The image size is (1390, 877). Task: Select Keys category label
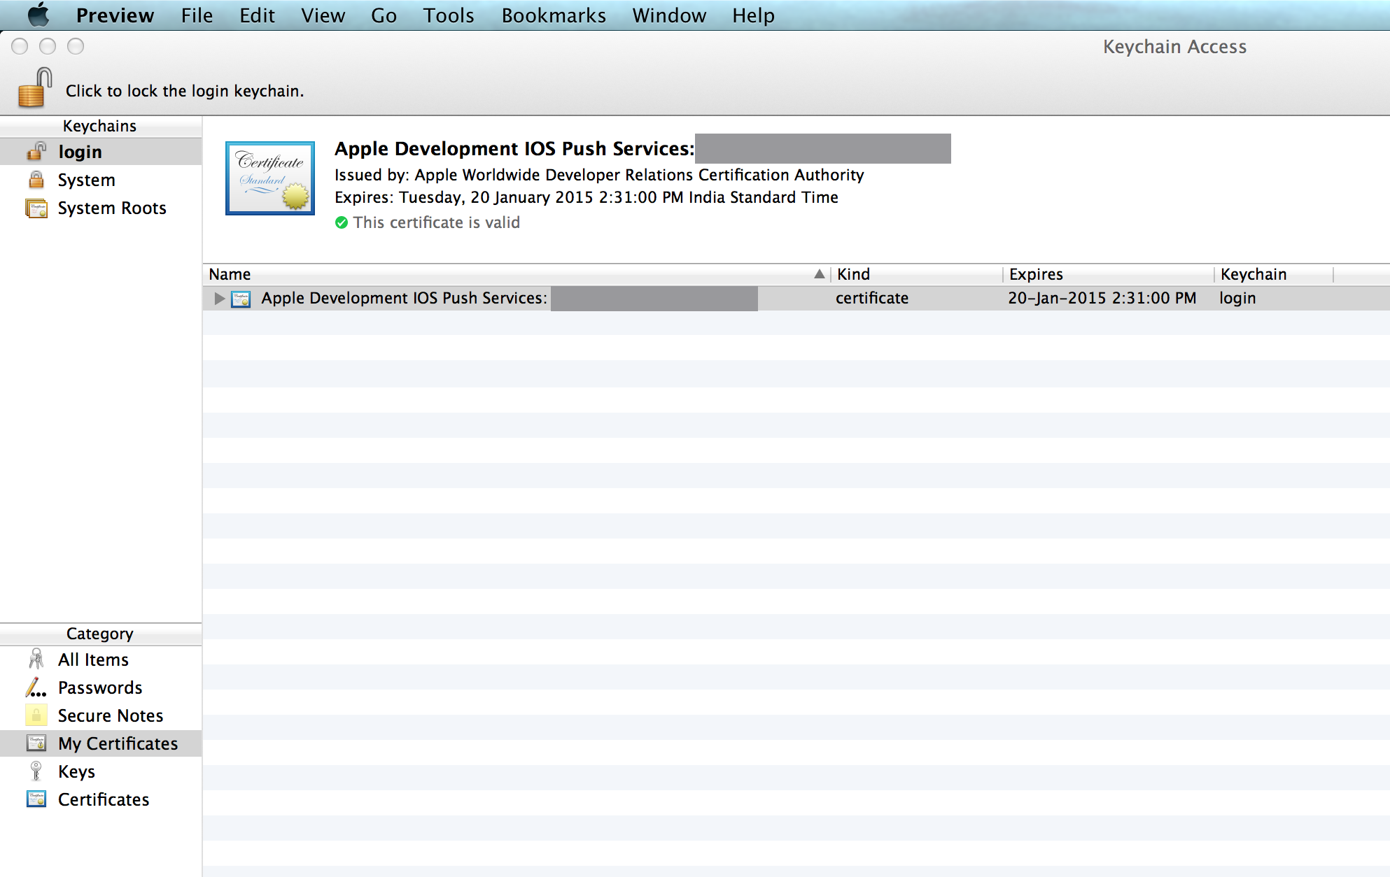pos(76,771)
